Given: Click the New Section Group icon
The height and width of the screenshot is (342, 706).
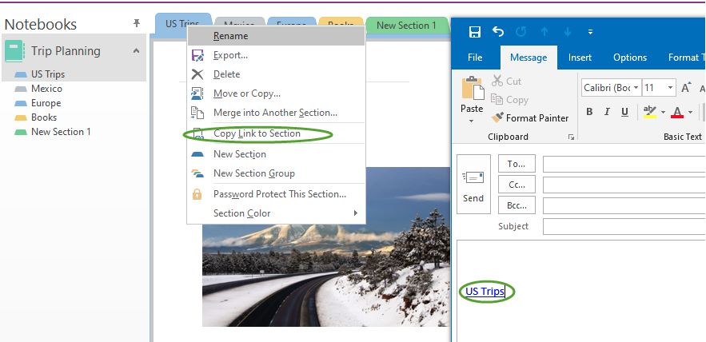Looking at the screenshot, I should pyautogui.click(x=197, y=173).
